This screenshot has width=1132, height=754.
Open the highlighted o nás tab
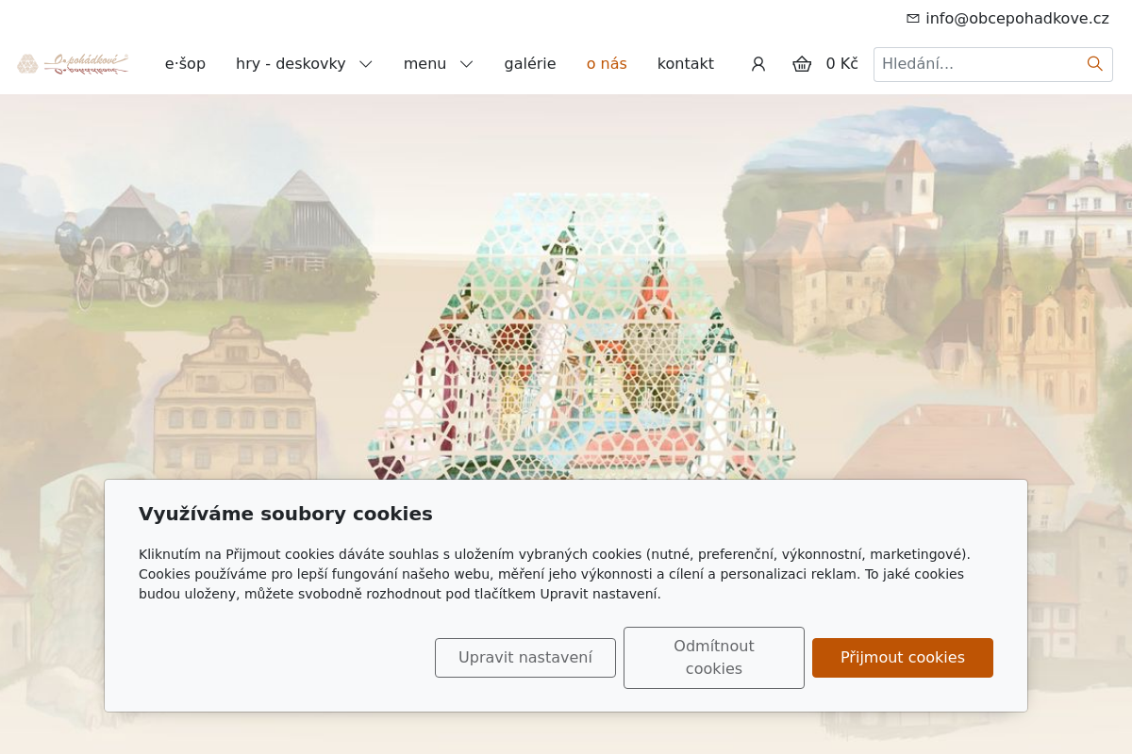[x=607, y=64]
